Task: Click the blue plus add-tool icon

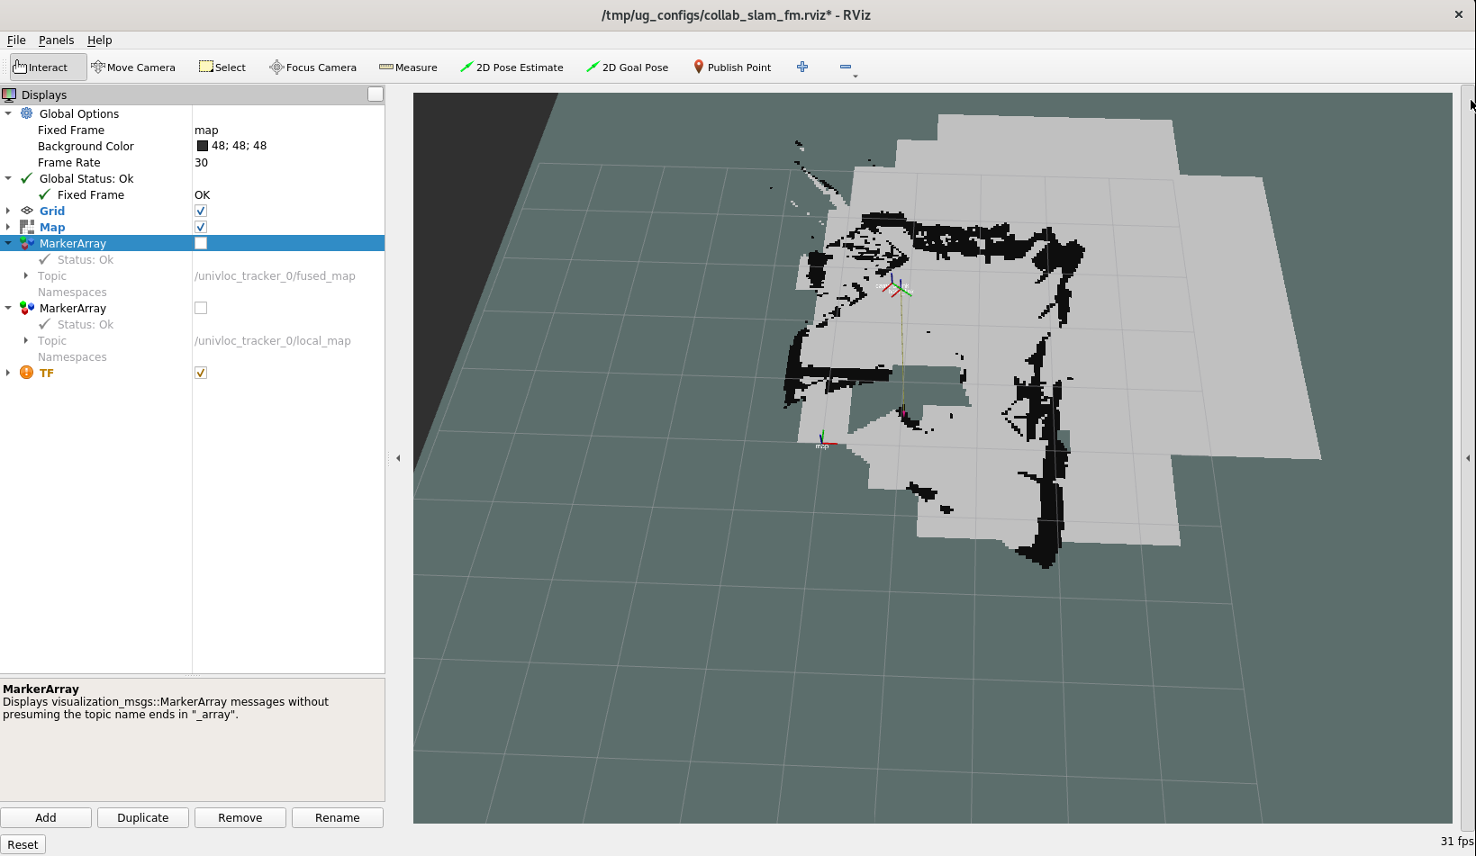Action: click(802, 67)
